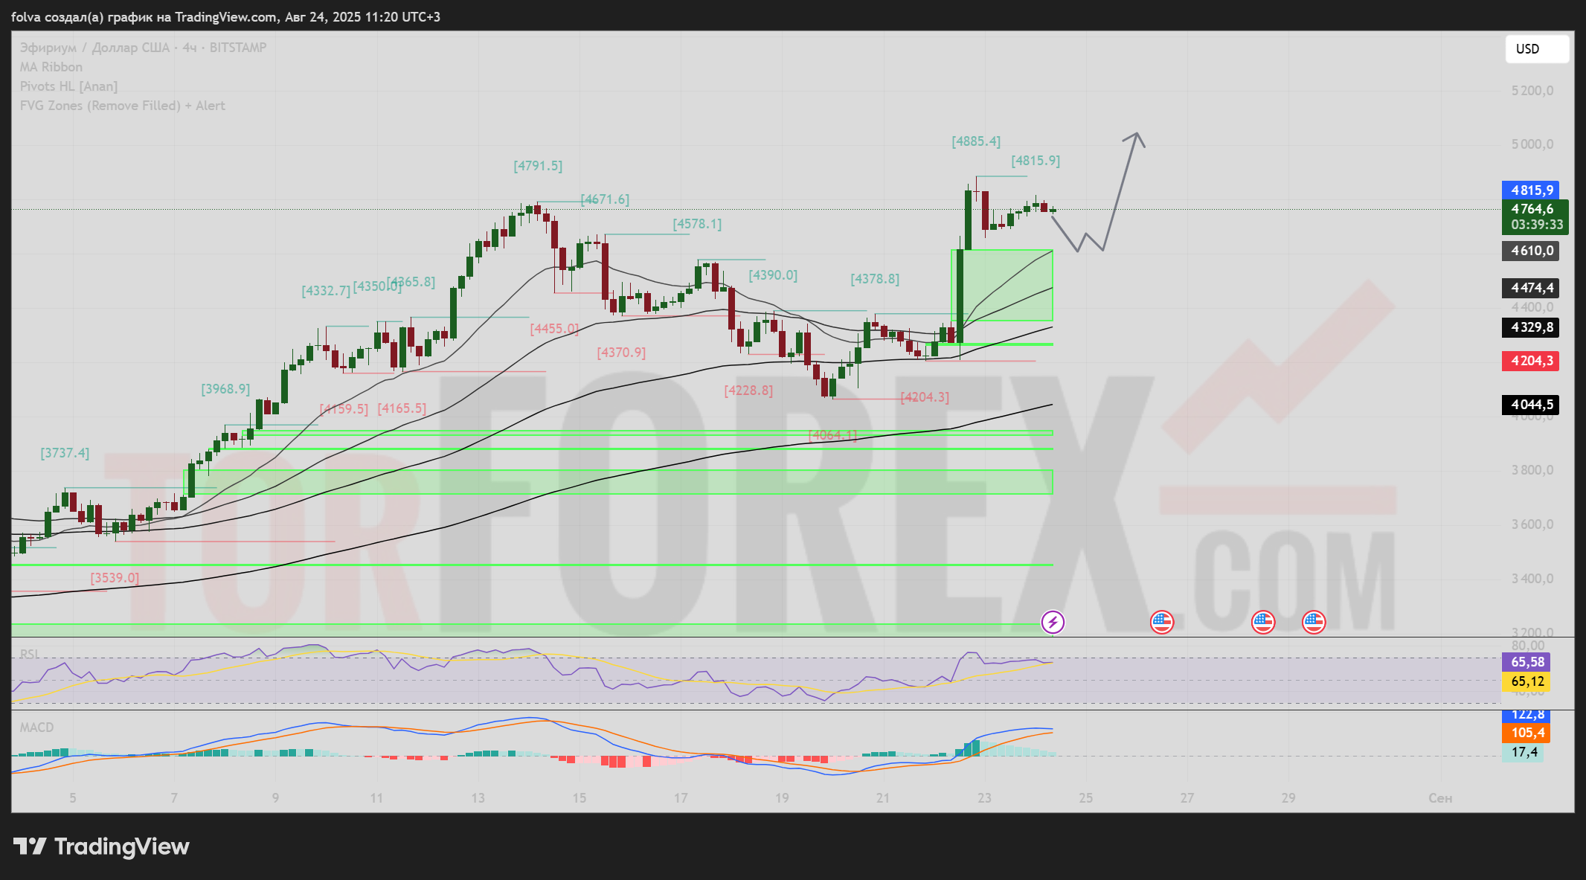The width and height of the screenshot is (1586, 880).
Task: Click the Эфириум / Доллар США symbol title
Action: 94,48
